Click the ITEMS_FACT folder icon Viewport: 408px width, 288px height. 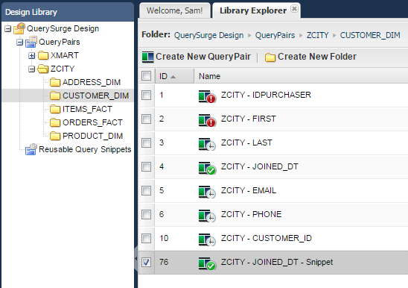[55, 109]
